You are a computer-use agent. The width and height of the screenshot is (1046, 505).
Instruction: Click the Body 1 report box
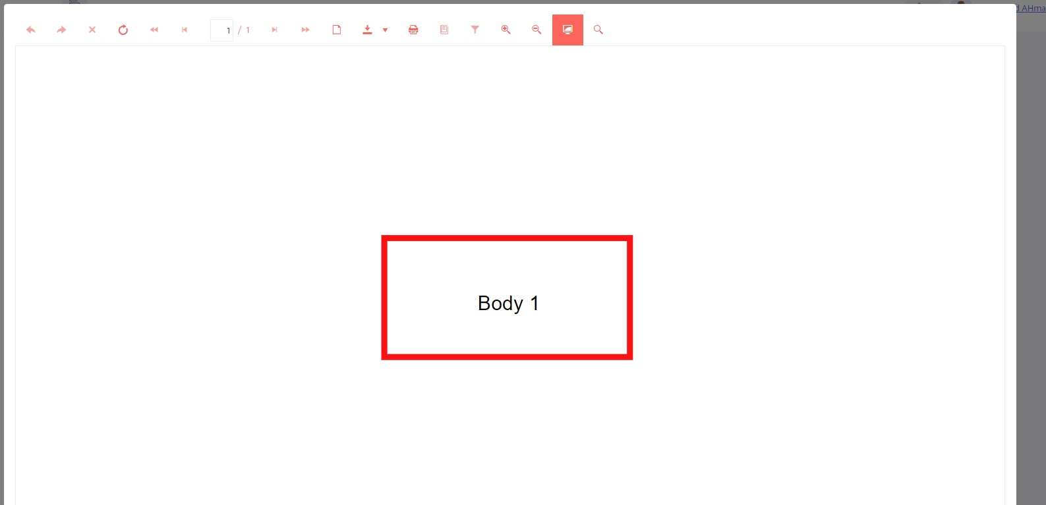[x=507, y=298]
